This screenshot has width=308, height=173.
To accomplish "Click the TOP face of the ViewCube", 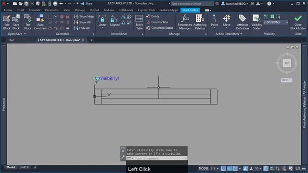I will pyautogui.click(x=287, y=63).
